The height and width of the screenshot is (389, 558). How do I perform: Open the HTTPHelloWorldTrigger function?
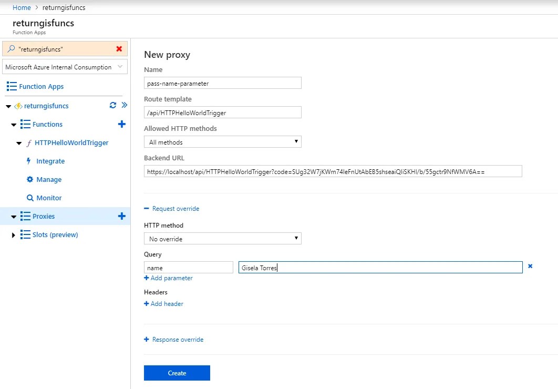click(71, 142)
